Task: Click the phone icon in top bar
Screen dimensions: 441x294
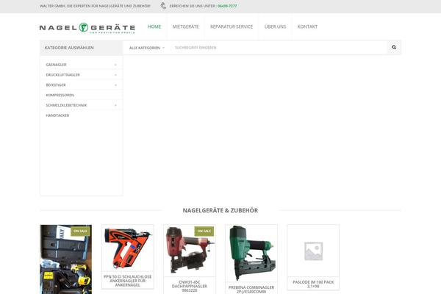Action: [163, 6]
